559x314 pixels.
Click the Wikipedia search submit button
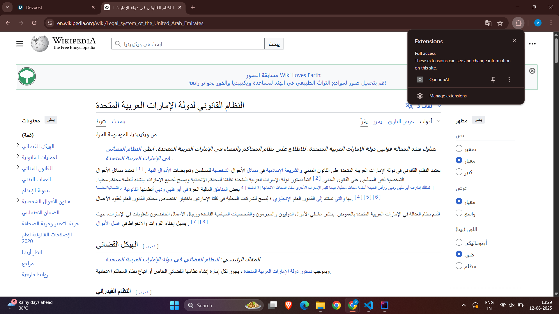tap(274, 44)
